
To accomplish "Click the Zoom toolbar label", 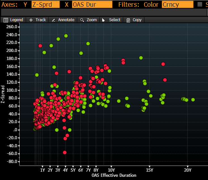I will pos(92,20).
